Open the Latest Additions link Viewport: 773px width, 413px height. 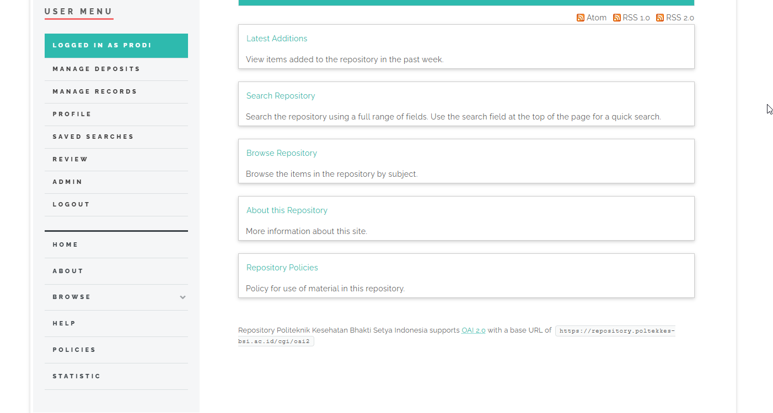pos(277,39)
